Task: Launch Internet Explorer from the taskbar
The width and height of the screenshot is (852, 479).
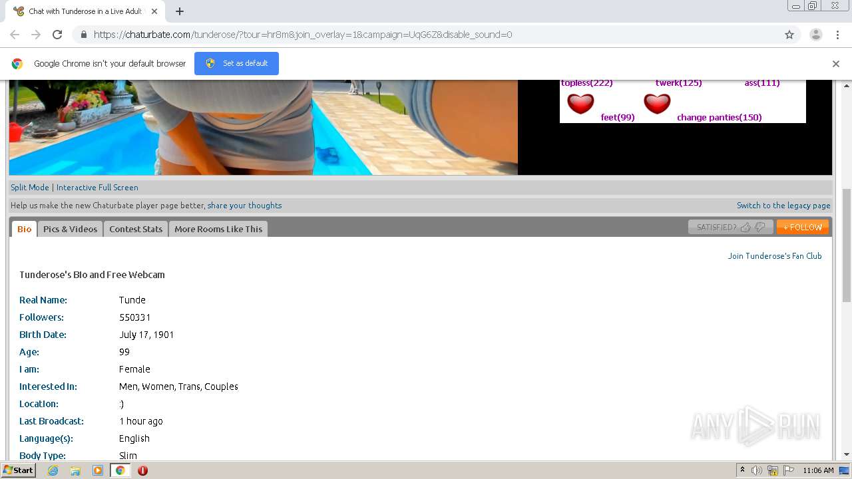Action: [x=53, y=470]
